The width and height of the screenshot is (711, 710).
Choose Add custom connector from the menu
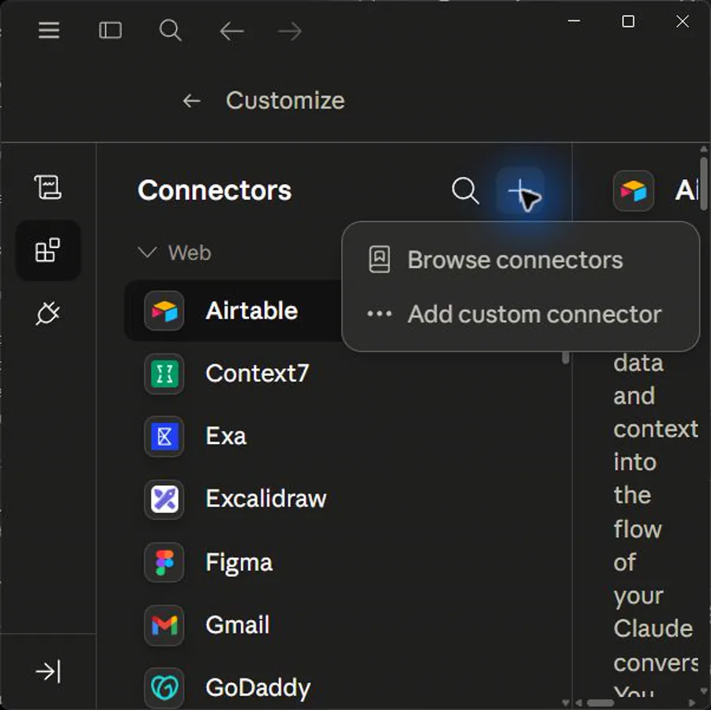pos(521,314)
